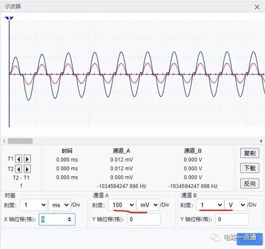The image size is (265, 249).
Task: Select the T1 channel A 0.012 mV reading
Action: point(121,160)
